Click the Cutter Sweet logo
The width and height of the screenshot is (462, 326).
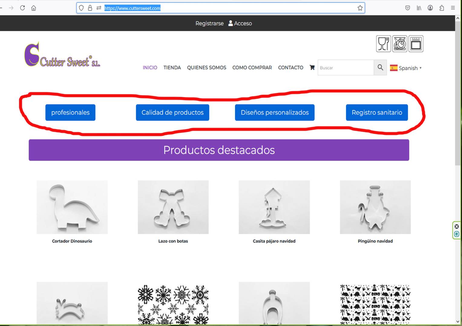pos(62,54)
